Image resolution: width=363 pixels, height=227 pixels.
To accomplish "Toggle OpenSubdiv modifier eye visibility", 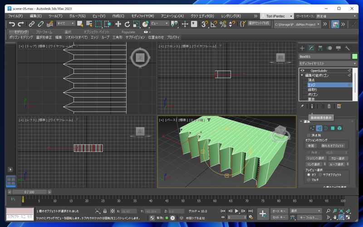I will 302,71.
